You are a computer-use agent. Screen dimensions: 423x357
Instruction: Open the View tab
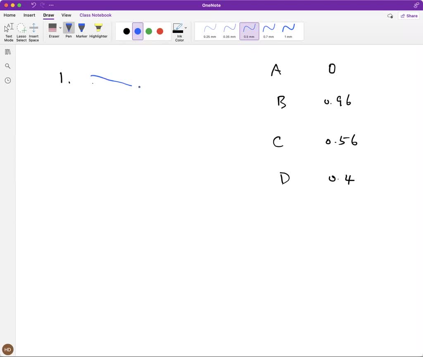(66, 15)
